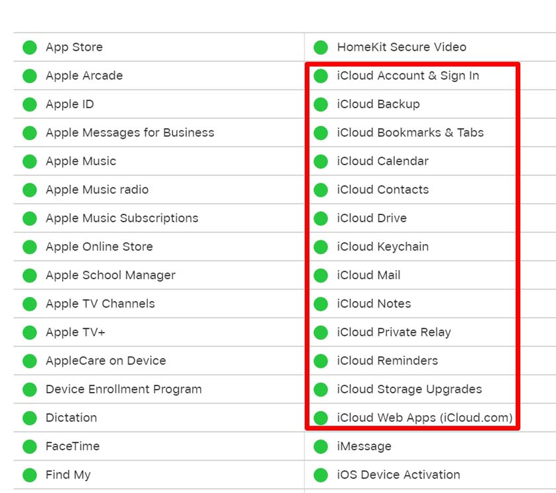Select iCloud Storage Upgrades row
Viewport: 556px width, 493px height.
point(413,389)
